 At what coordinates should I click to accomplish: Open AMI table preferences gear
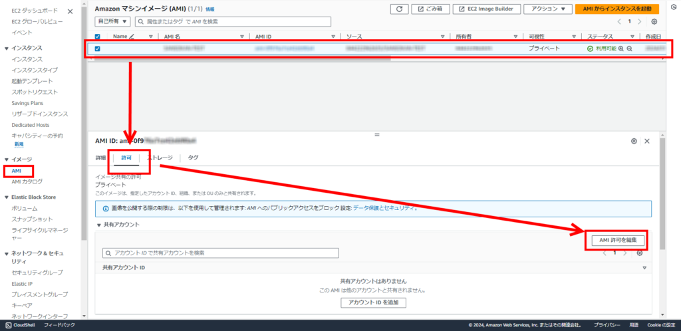point(654,22)
